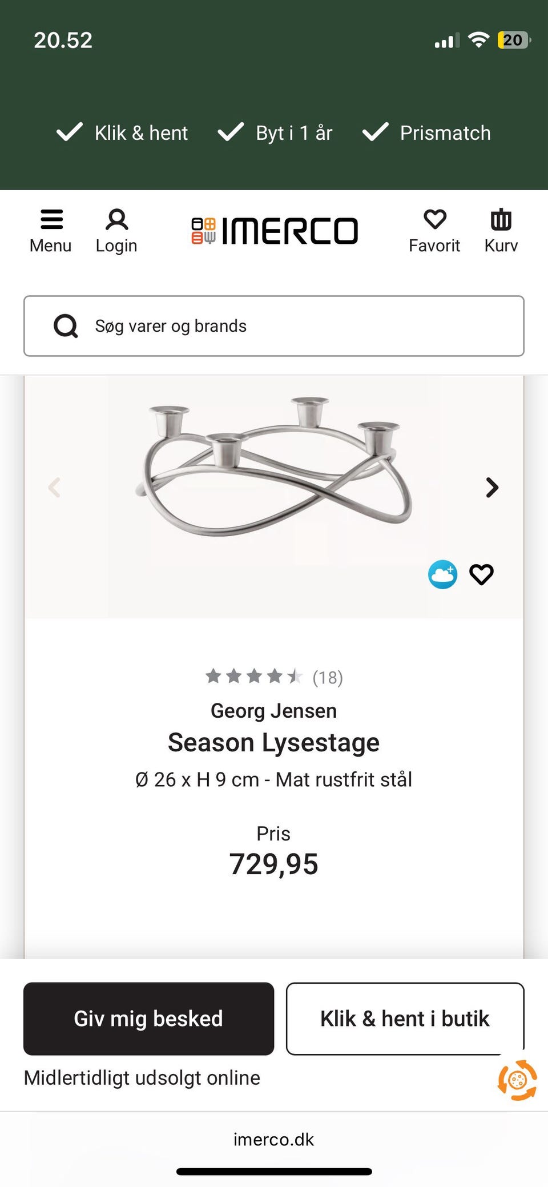The image size is (548, 1187).
Task: Click the Imerco logo
Action: tap(275, 231)
